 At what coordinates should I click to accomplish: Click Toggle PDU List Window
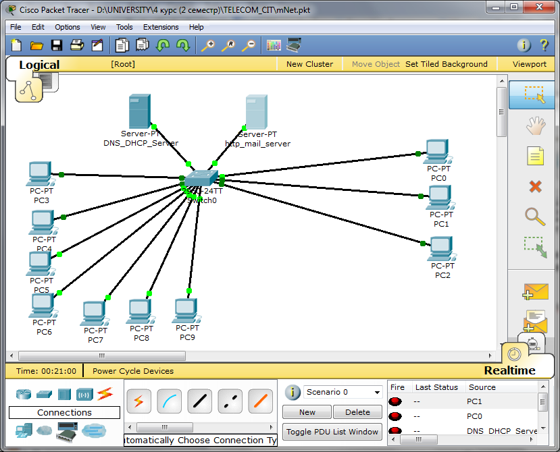pyautogui.click(x=332, y=432)
